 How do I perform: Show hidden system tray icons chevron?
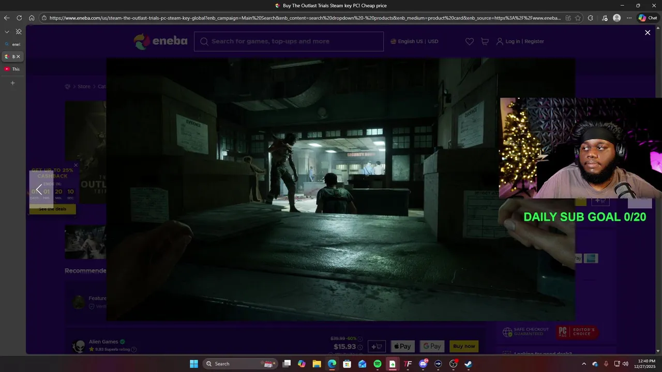point(584,364)
